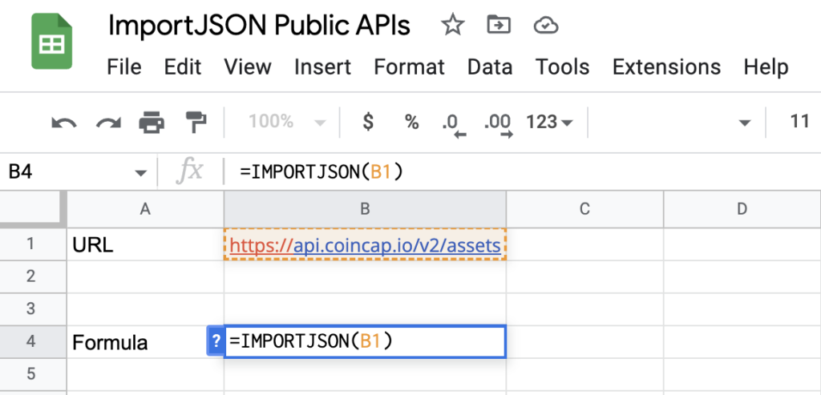Screen dimensions: 821x395
Task: Open the Data menu
Action: pos(490,67)
